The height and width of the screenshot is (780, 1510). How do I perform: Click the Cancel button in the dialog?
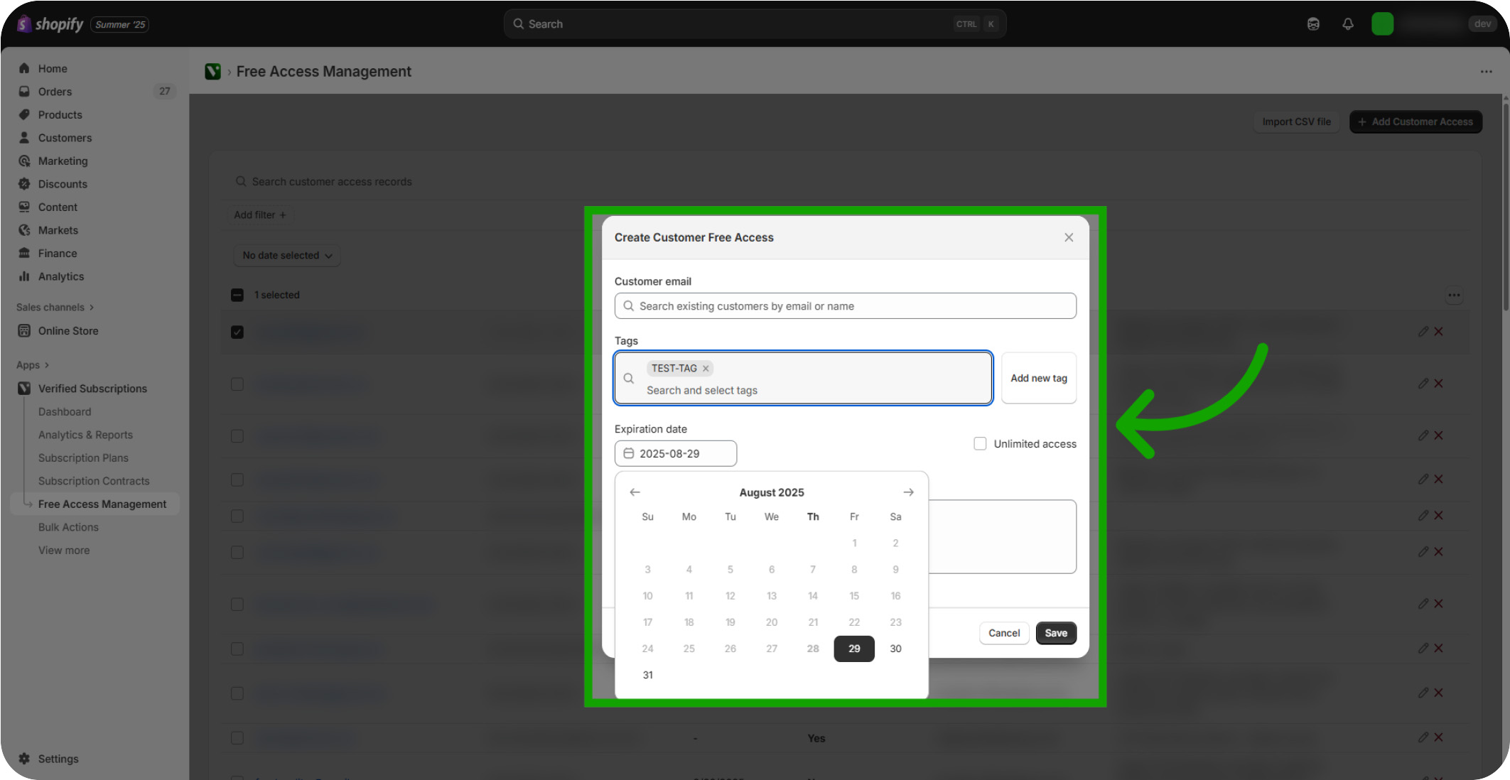tap(1004, 633)
